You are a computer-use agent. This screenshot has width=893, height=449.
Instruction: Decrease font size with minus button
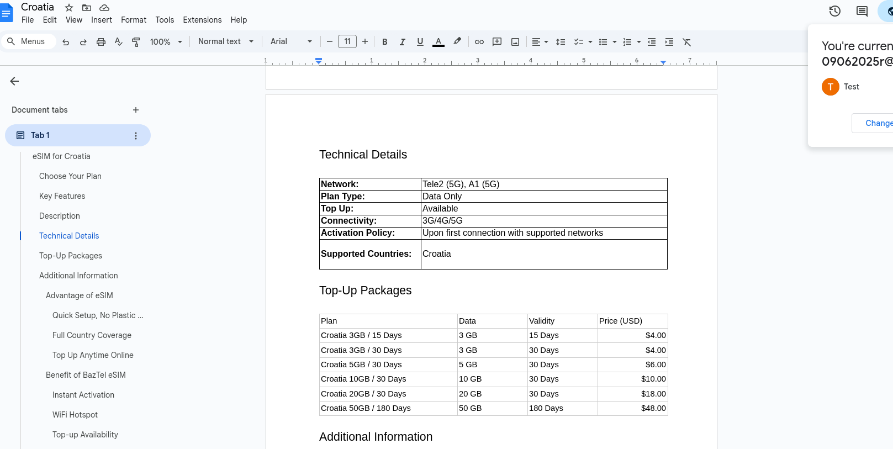point(330,41)
